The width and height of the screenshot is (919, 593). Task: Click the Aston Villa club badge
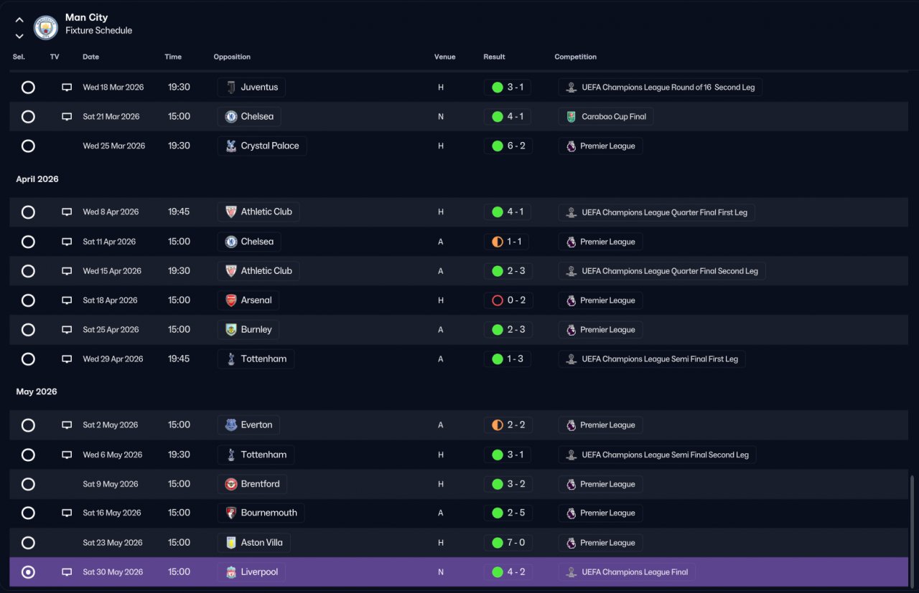[231, 543]
